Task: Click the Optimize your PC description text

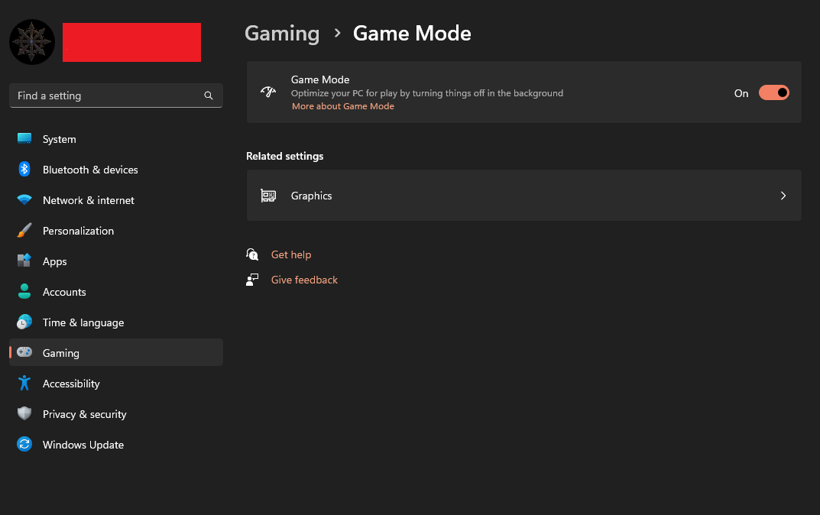Action: coord(426,93)
